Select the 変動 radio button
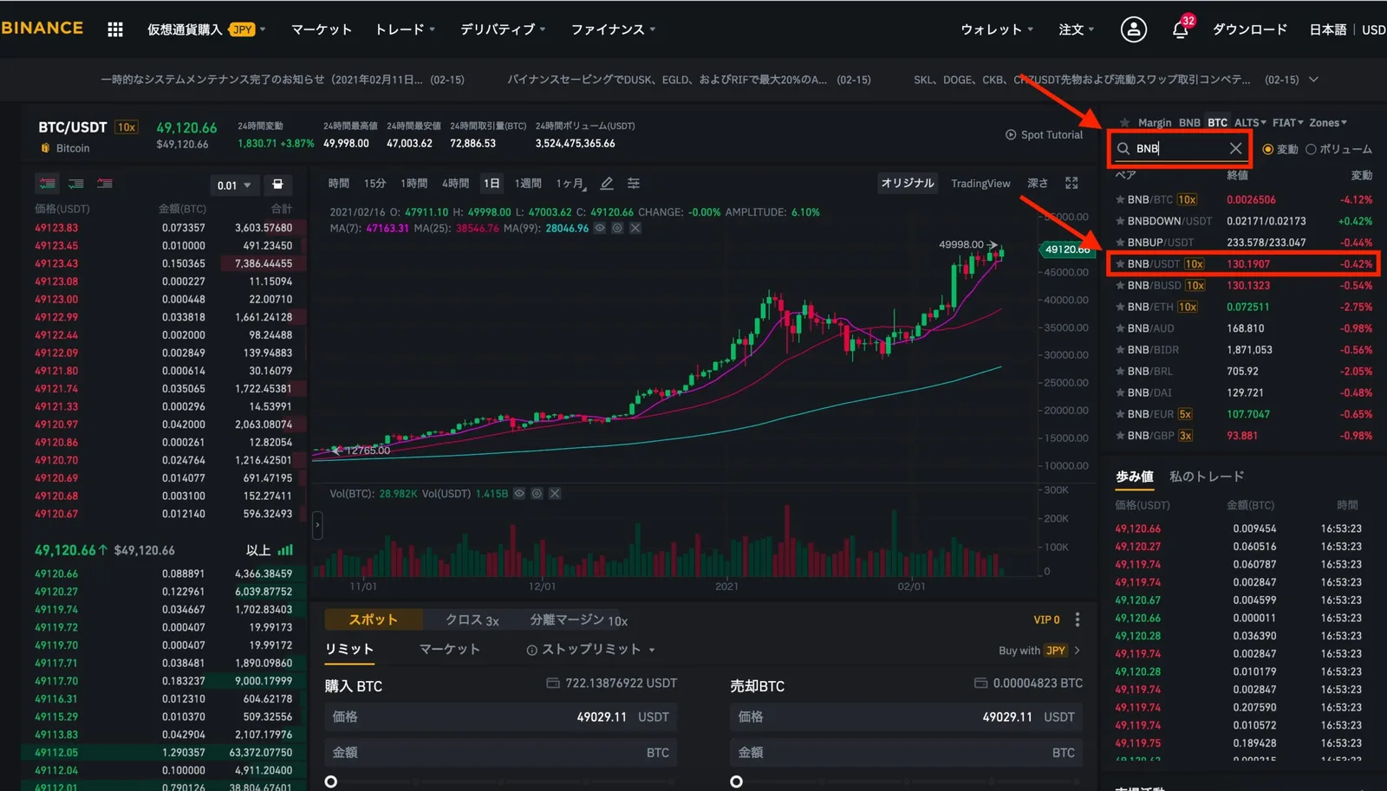 1267,149
